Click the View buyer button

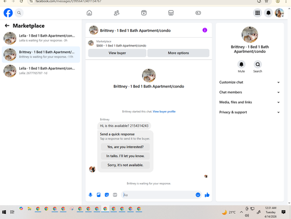pos(117,53)
